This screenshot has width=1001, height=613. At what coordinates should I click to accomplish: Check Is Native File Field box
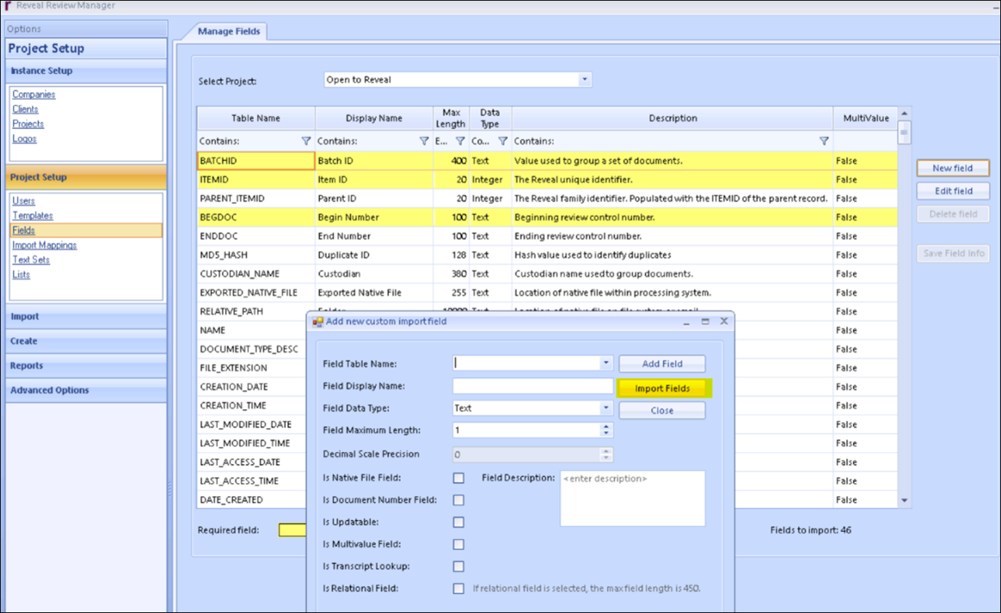point(459,478)
